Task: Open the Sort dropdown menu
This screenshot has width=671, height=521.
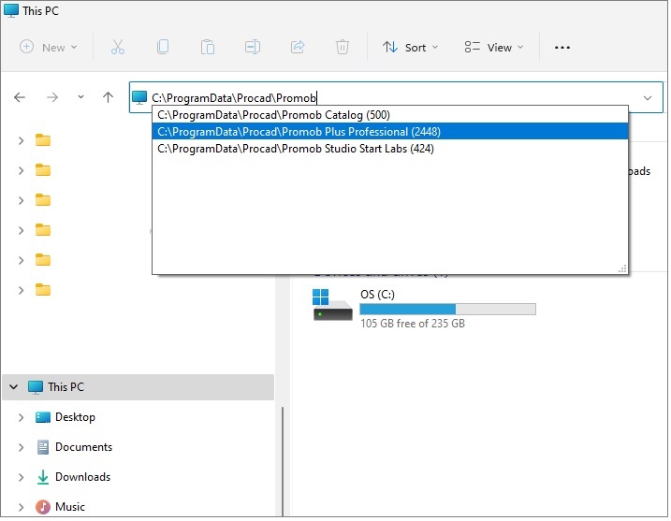Action: [410, 47]
